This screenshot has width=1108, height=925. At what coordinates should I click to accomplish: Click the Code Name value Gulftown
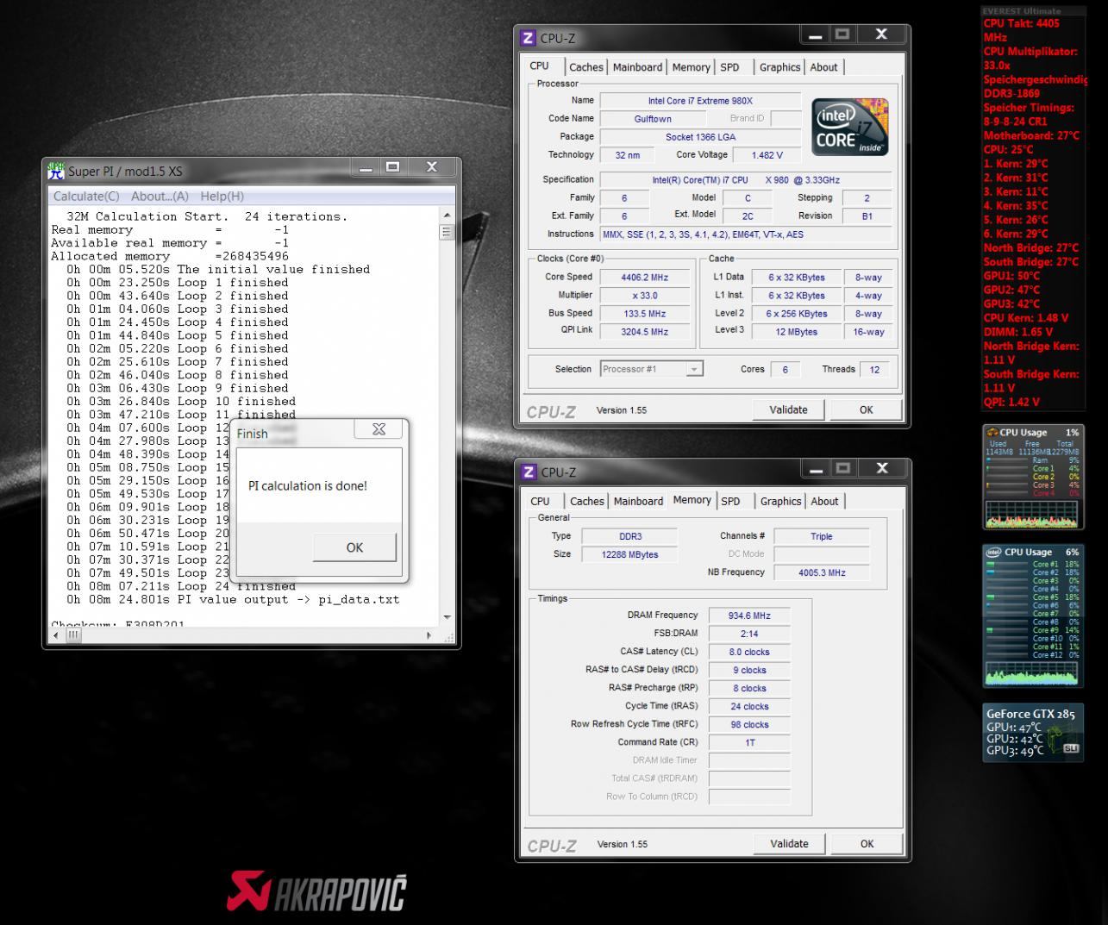tap(653, 119)
